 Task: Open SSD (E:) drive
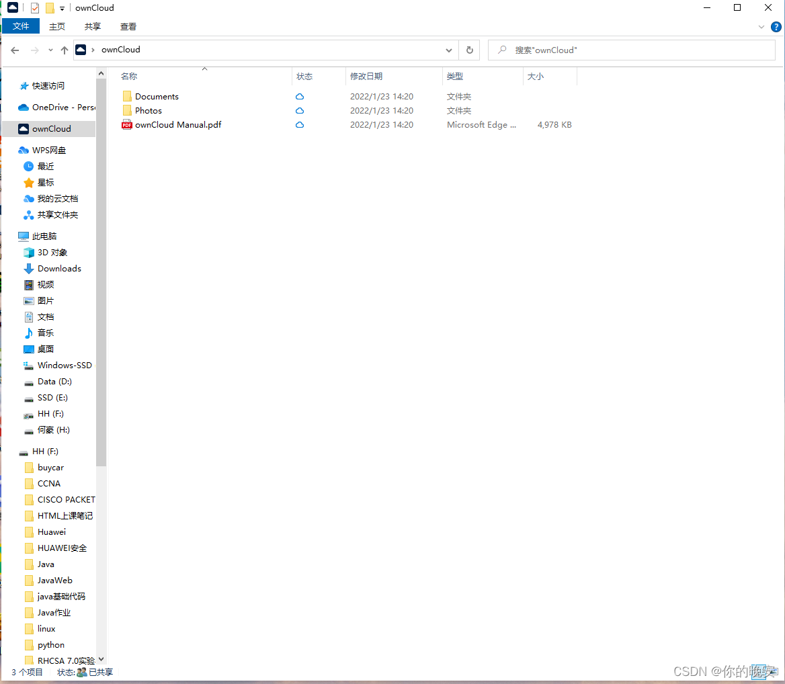[x=52, y=397]
